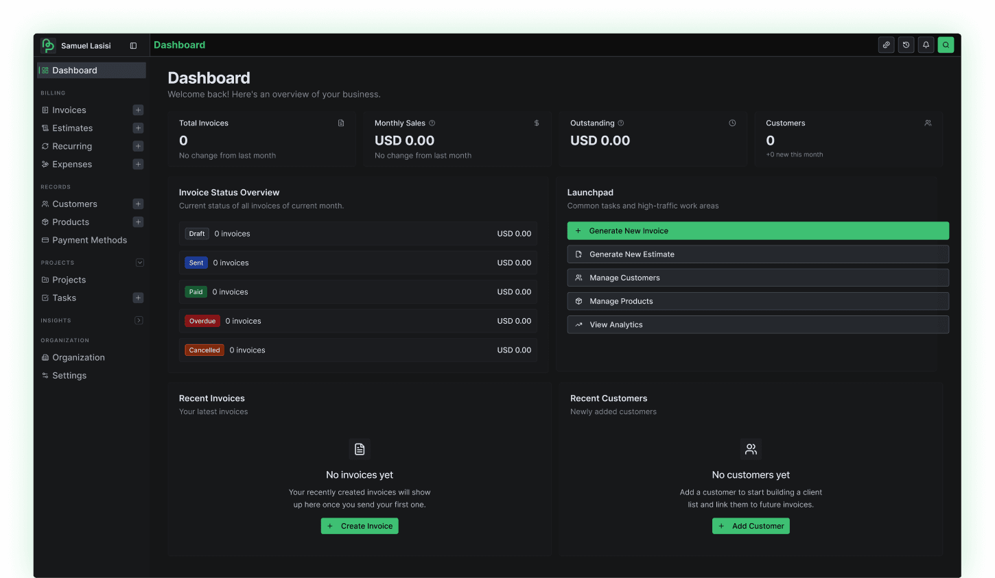The width and height of the screenshot is (995, 578).
Task: Select the Overdue status badge
Action: tap(202, 321)
